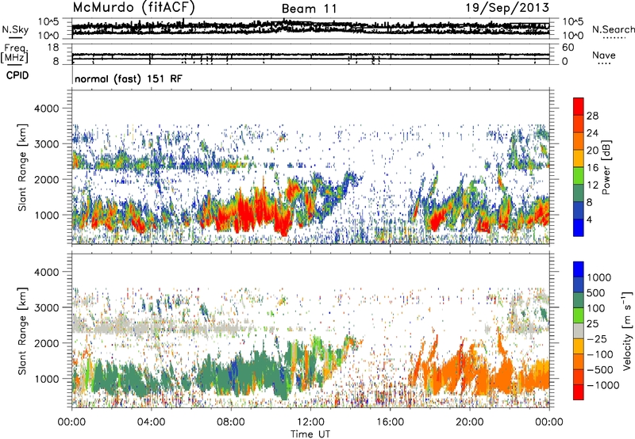Click the 20:00 time tick label
This screenshot has width=635, height=439.
tap(470, 422)
